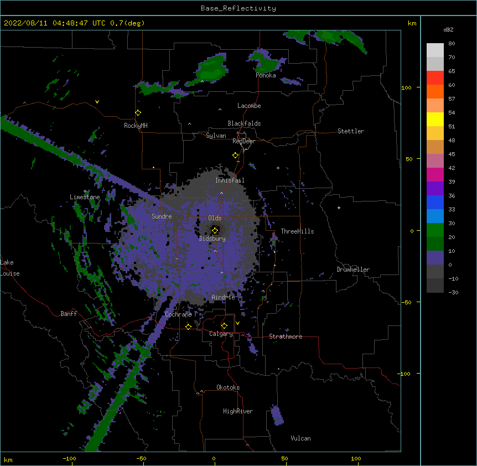This screenshot has height=466, width=477.
Task: Click the Sylvan label
Action: pos(216,136)
